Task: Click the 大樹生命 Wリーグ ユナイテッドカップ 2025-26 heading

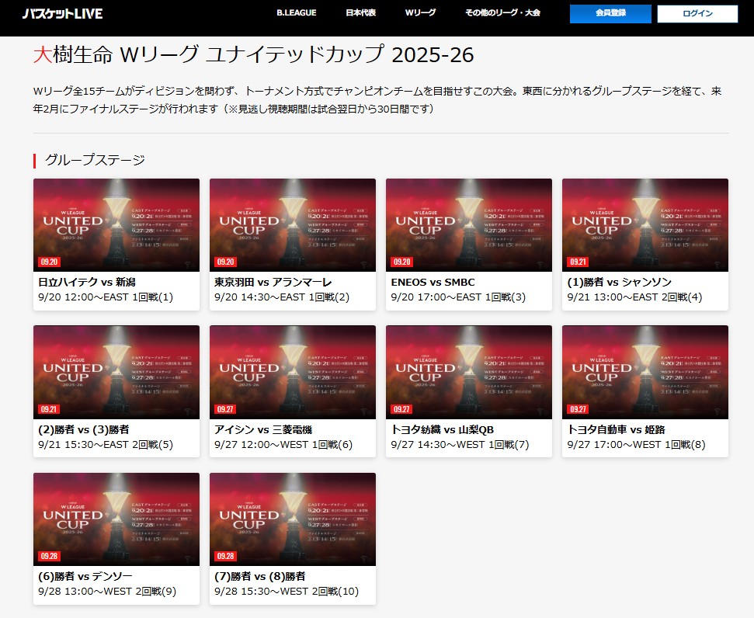Action: point(253,54)
